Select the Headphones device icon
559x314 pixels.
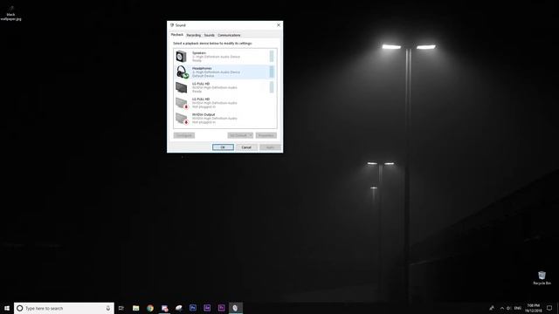click(183, 72)
